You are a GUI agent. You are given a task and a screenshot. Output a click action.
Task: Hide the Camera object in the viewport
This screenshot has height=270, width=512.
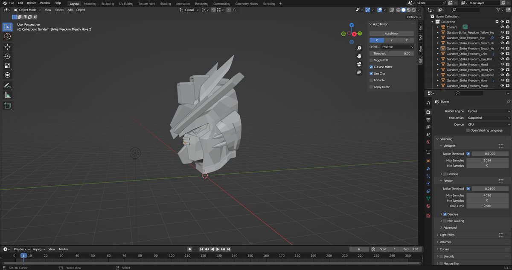click(x=502, y=27)
